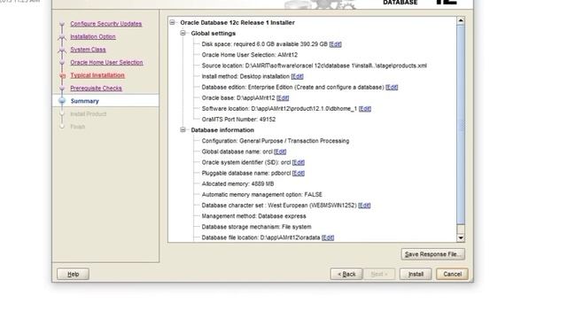Screen dimensions: 567x319
Task: Start installation with the Install button
Action: [x=416, y=274]
